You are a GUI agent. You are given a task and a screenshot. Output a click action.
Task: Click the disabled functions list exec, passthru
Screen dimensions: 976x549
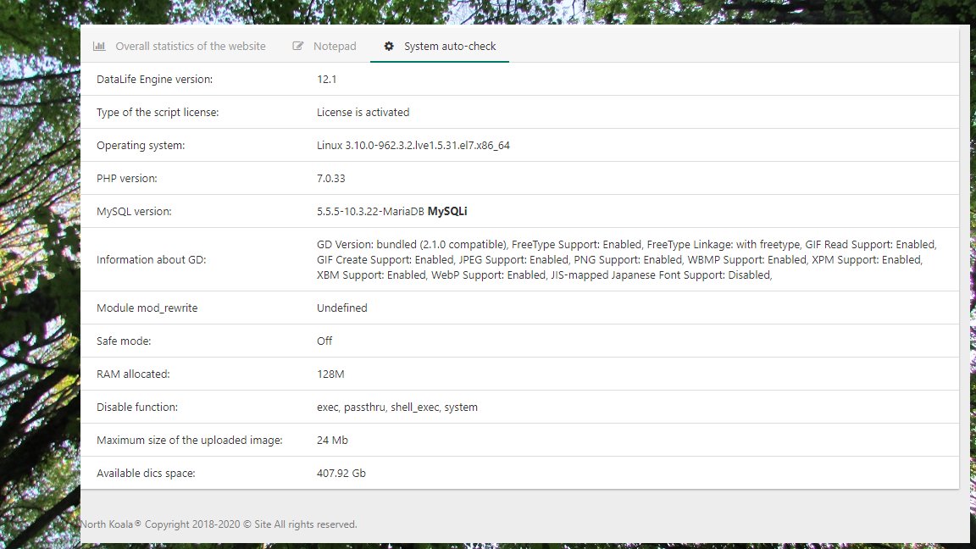point(397,407)
